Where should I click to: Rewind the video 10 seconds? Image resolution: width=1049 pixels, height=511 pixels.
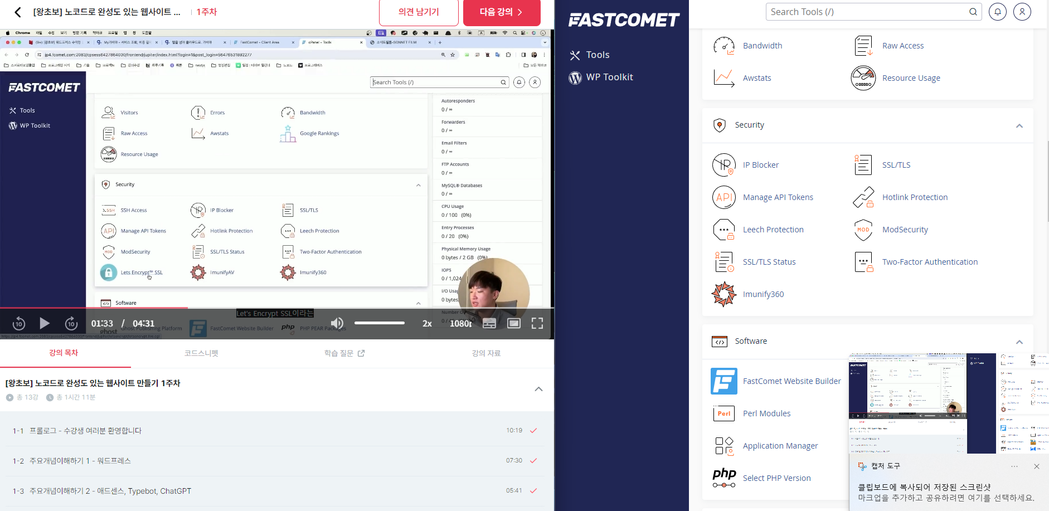tap(19, 323)
